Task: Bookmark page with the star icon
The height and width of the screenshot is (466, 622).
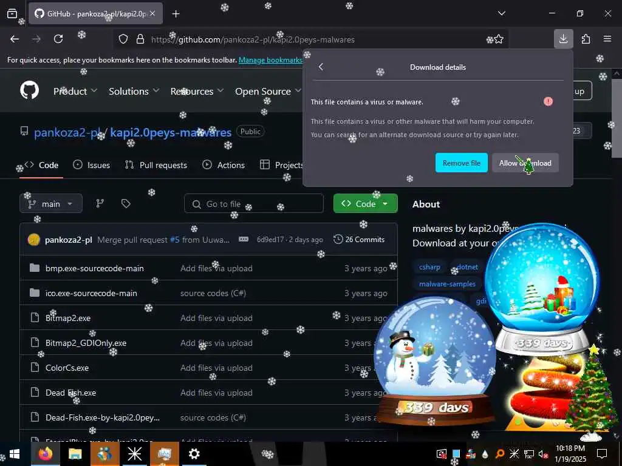Action: click(499, 39)
